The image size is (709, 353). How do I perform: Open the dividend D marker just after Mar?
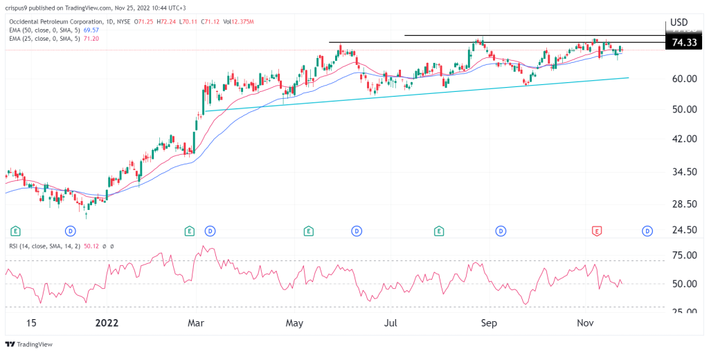[209, 231]
